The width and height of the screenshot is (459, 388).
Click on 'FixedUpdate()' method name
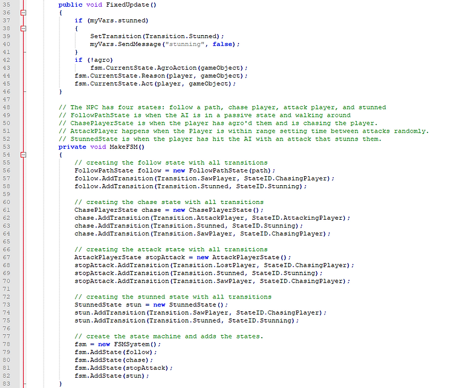[131, 5]
